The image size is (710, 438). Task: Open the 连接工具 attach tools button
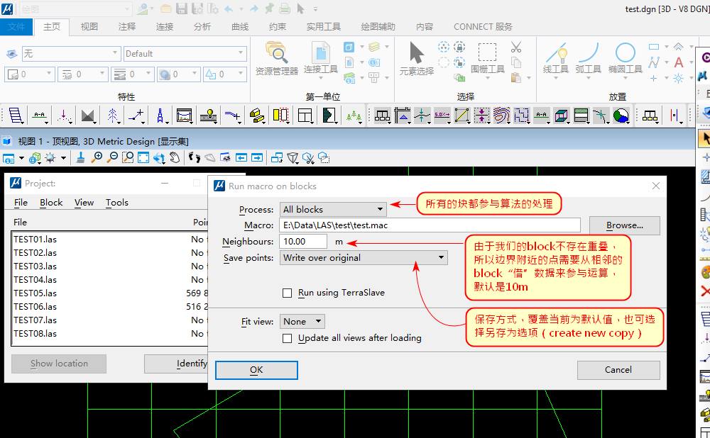[x=321, y=59]
